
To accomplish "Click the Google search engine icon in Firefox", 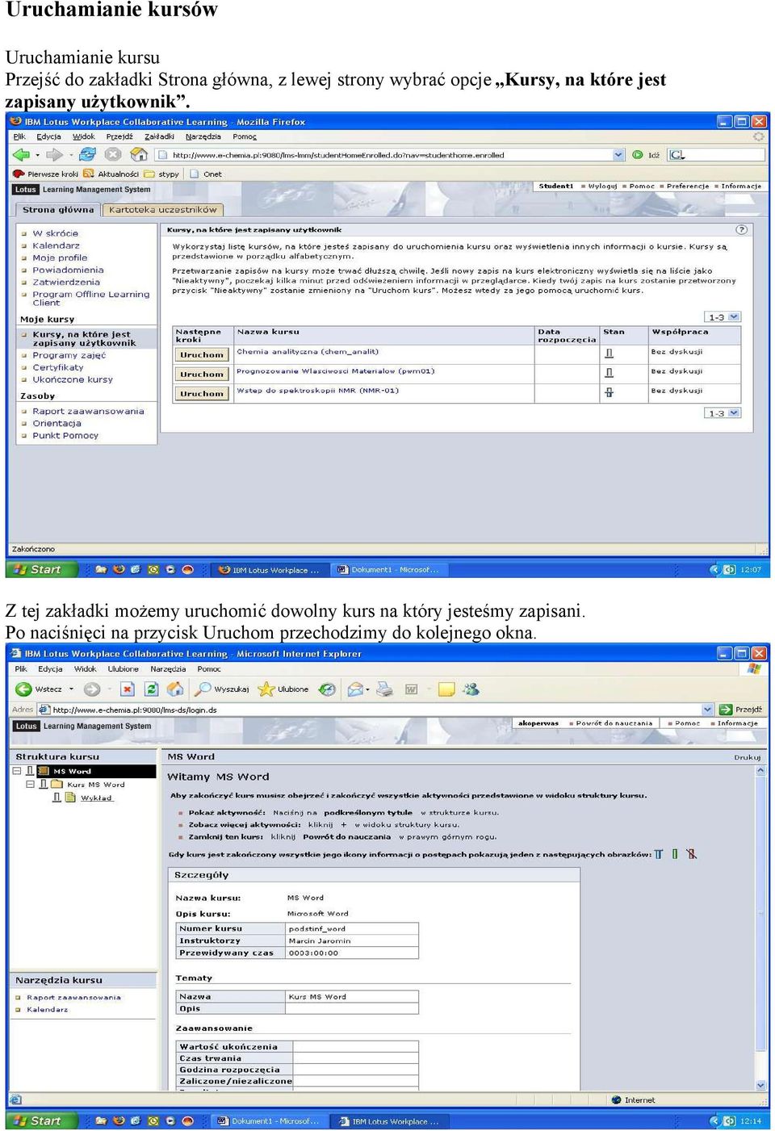I will [677, 155].
